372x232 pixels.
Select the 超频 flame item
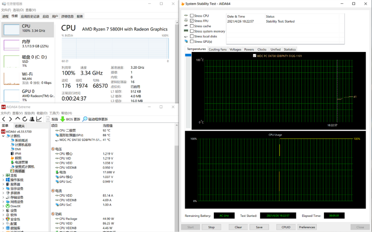click(18, 158)
